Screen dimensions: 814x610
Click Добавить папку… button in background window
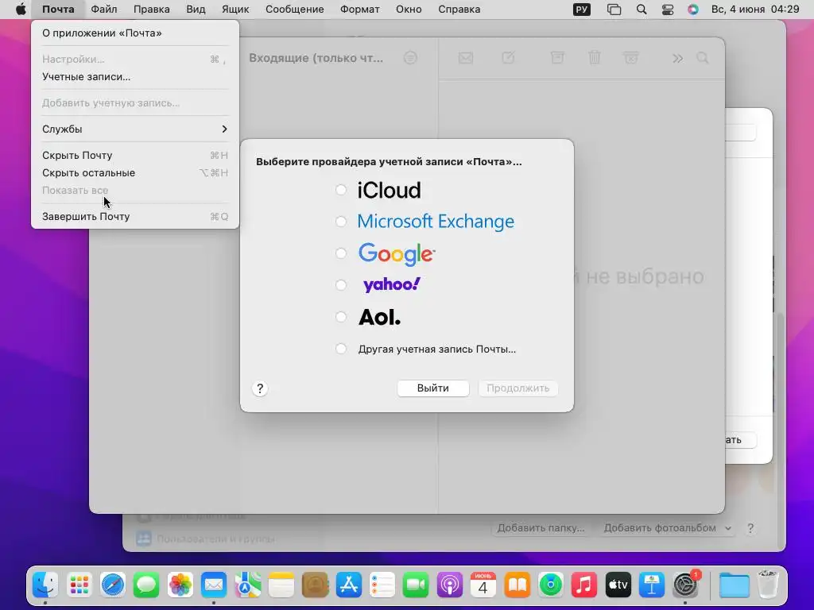(x=541, y=527)
